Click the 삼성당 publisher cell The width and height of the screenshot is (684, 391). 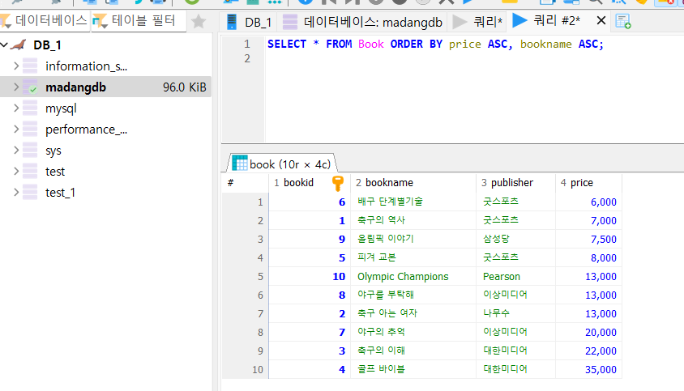point(515,239)
